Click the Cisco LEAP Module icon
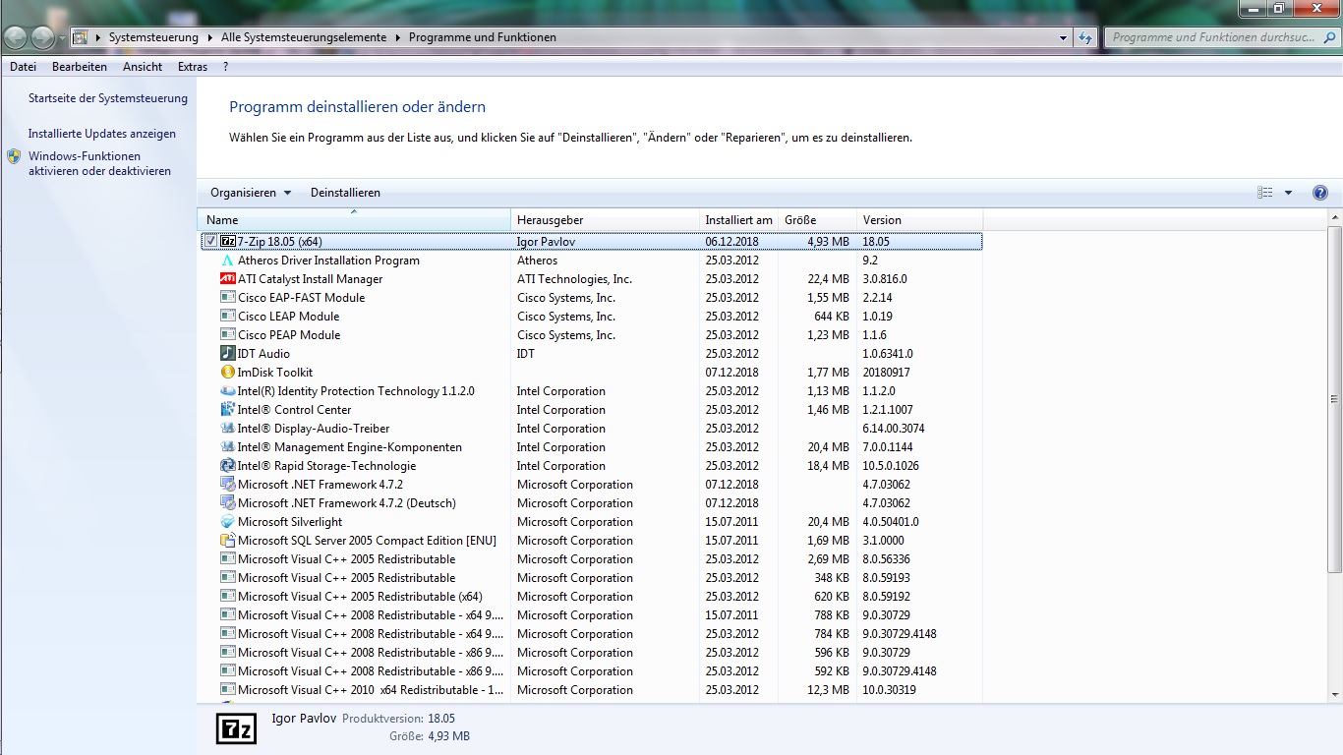Screen dimensions: 1343x755 coord(228,317)
